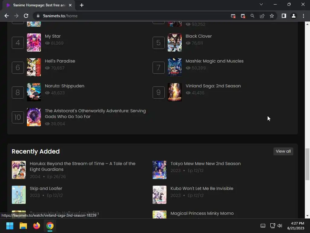The height and width of the screenshot is (233, 310).
Task: Open the zoom magnifier icon in address bar
Action: [x=252, y=16]
